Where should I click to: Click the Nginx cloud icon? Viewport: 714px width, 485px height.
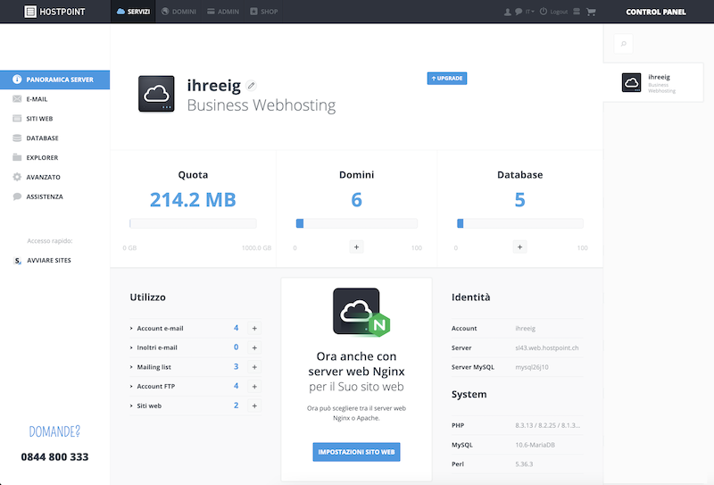tap(361, 313)
